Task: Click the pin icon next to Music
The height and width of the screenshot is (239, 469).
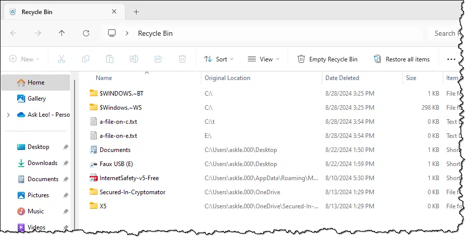Action: (x=66, y=211)
